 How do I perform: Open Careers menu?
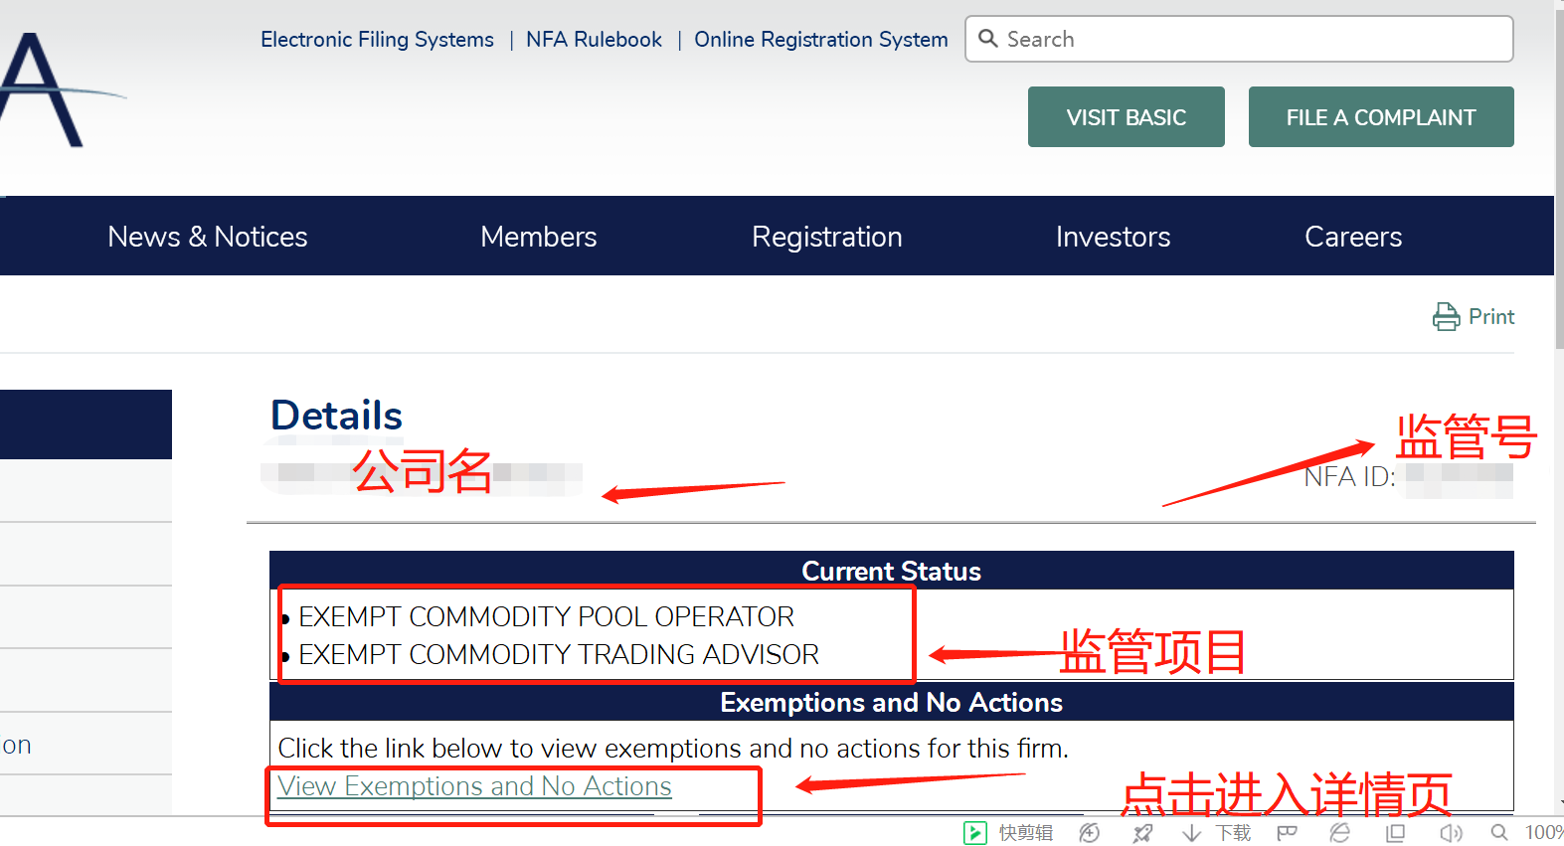click(x=1353, y=237)
